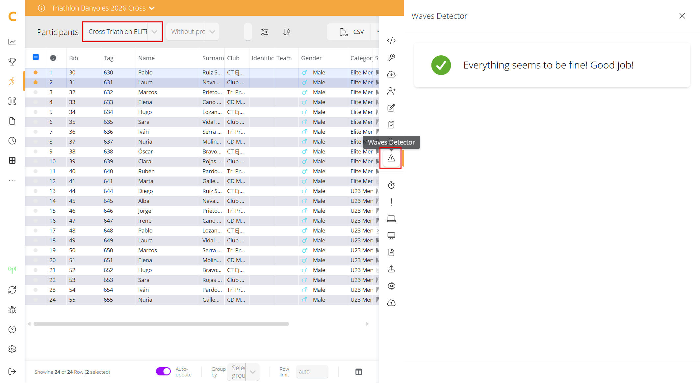This screenshot has width=700, height=383.
Task: Click the export share icon in tool strip
Action: click(391, 269)
